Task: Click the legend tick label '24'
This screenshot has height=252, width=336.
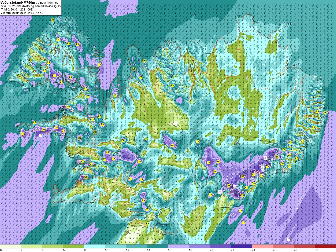Action: coord(254,250)
